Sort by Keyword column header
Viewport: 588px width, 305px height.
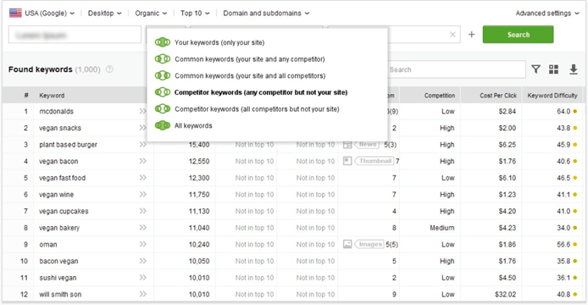[52, 96]
